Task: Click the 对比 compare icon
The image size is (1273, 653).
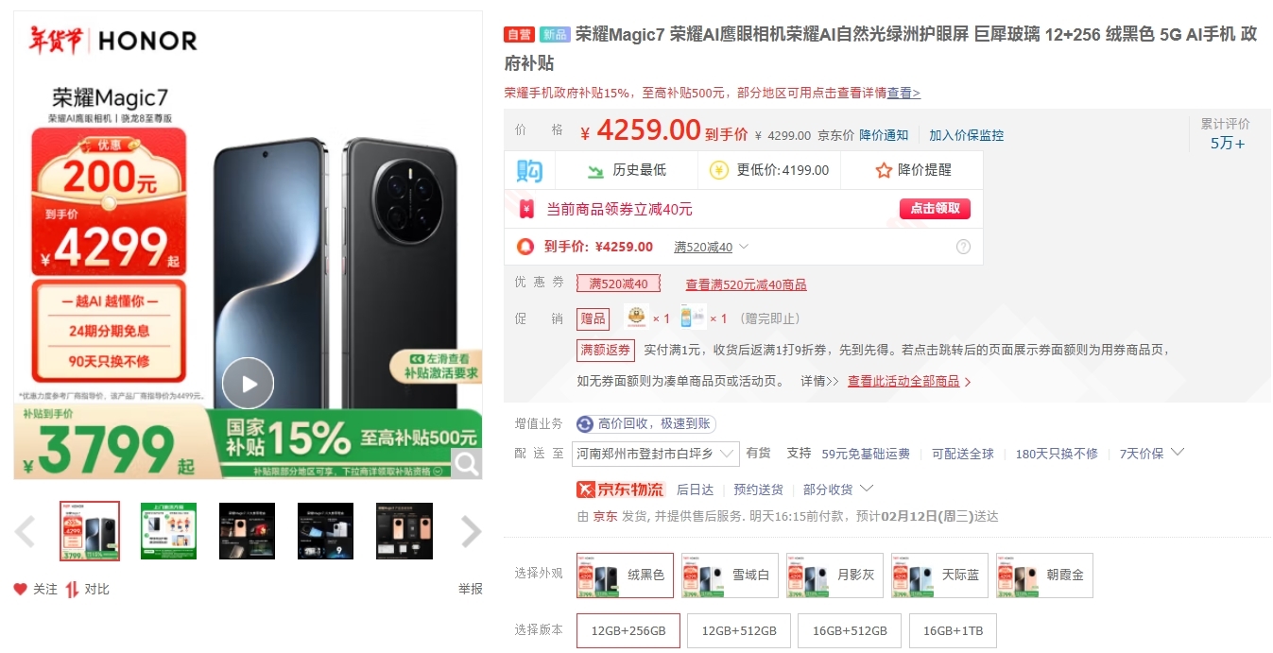Action: tap(73, 589)
